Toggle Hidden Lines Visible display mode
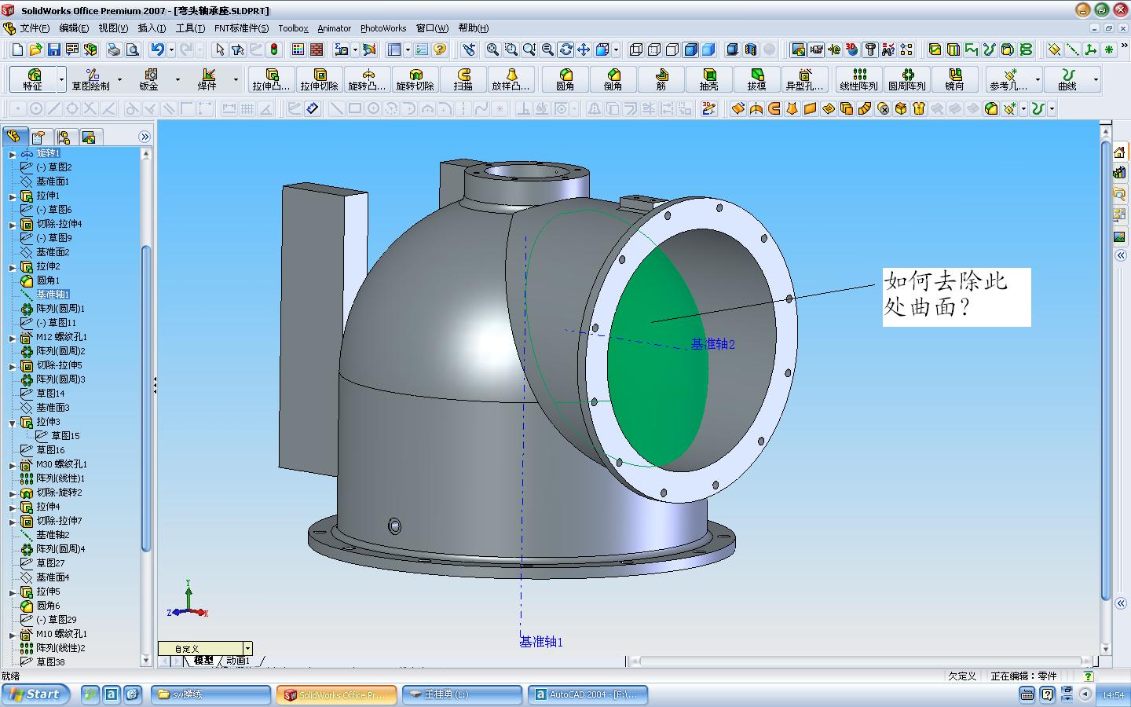This screenshot has height=707, width=1131. 654,49
